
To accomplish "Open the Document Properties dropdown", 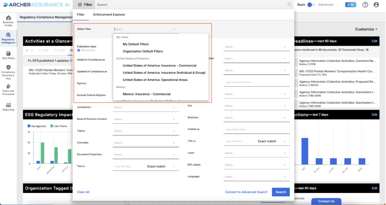I will coord(146,155).
